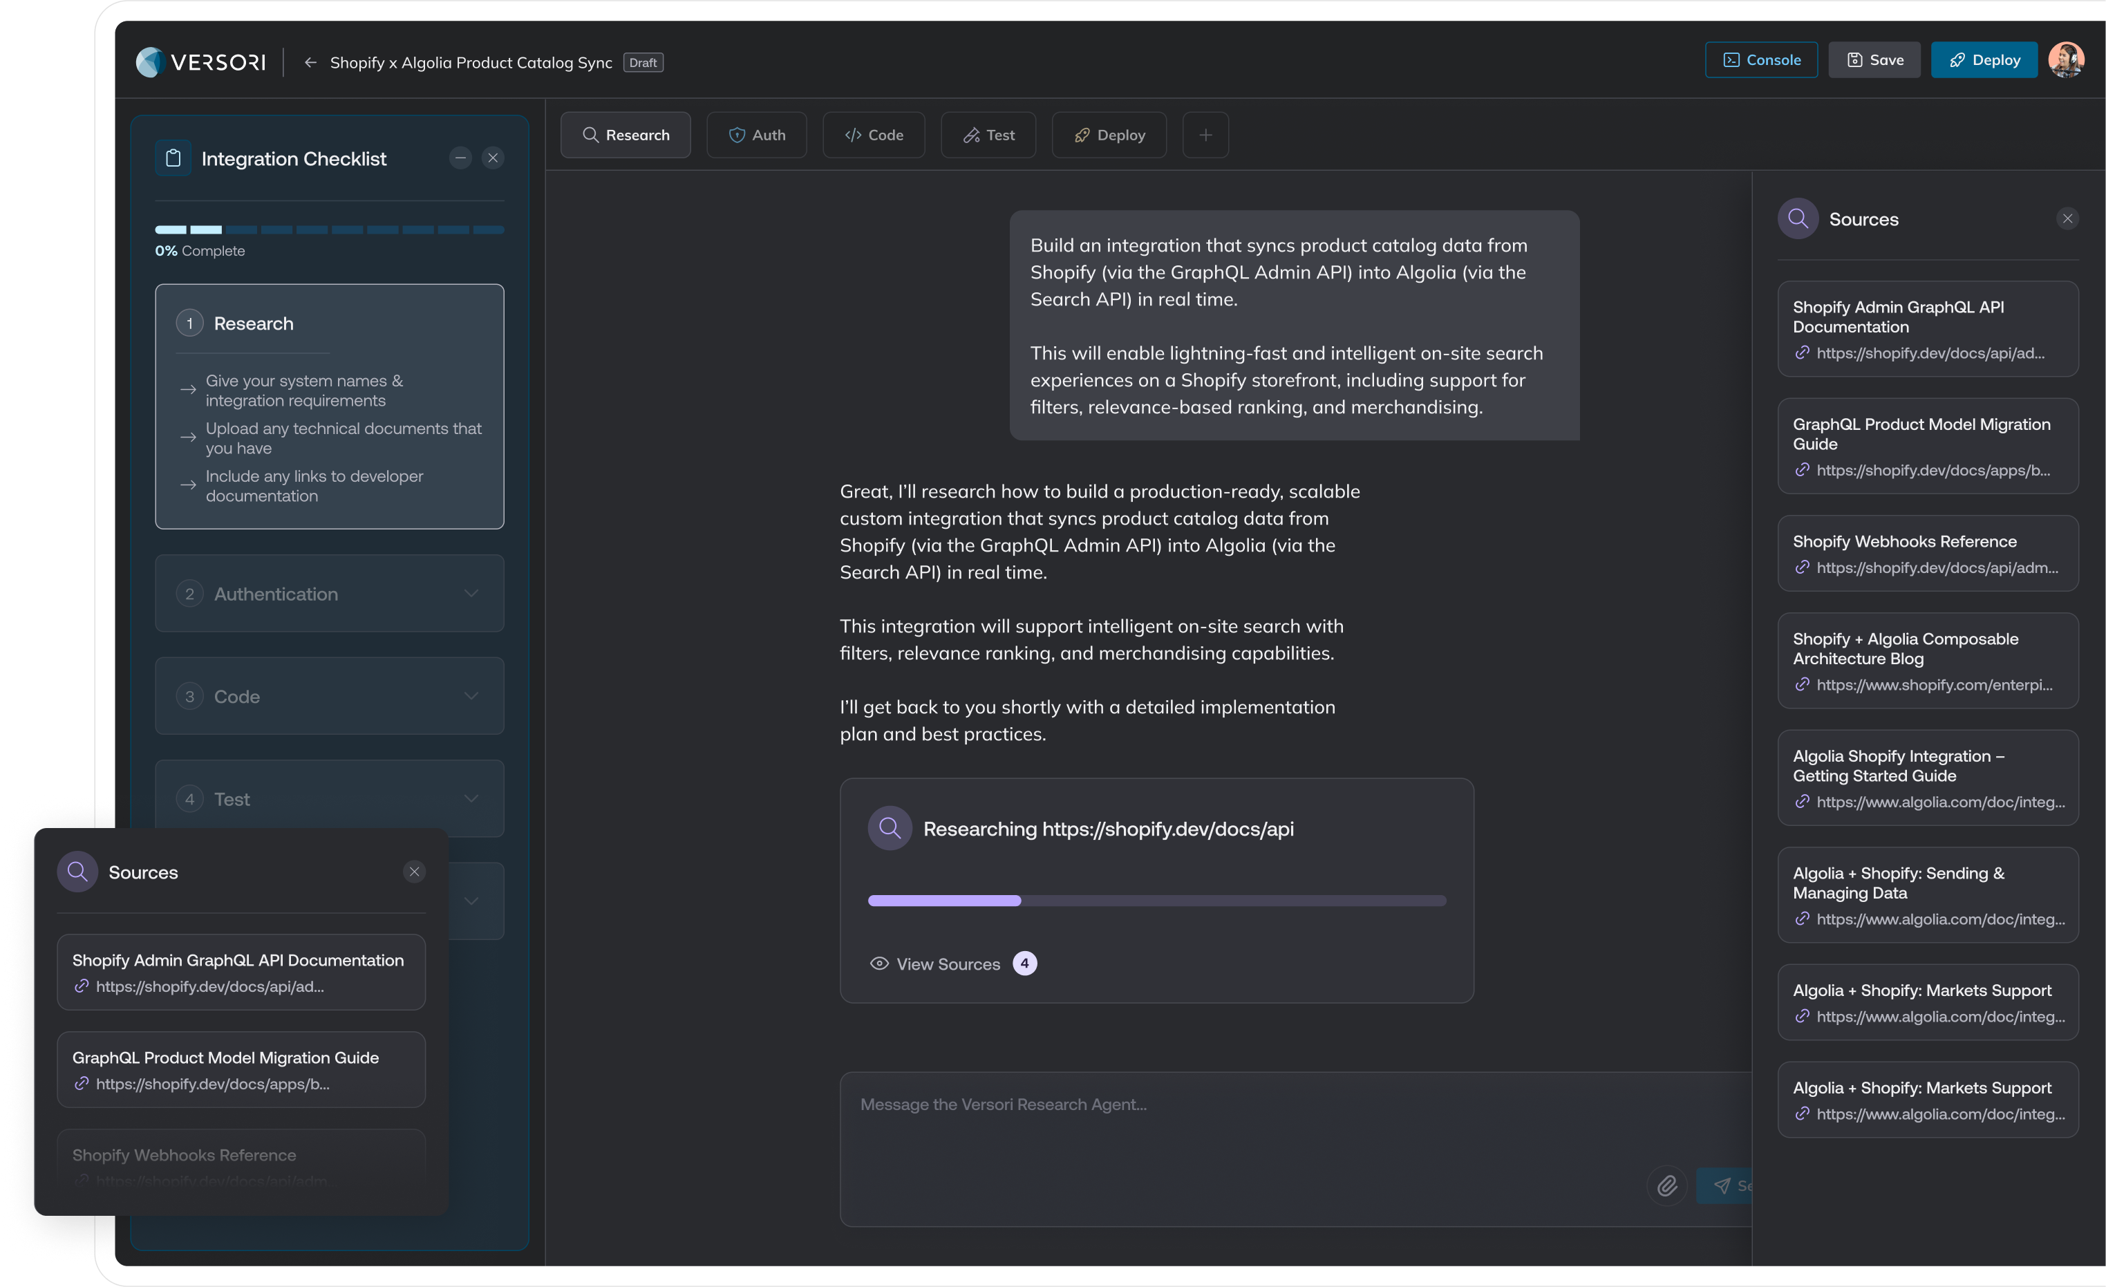This screenshot has width=2106, height=1287.
Task: Click link icon under Shopify Admin GraphQL in popup
Action: [81, 986]
